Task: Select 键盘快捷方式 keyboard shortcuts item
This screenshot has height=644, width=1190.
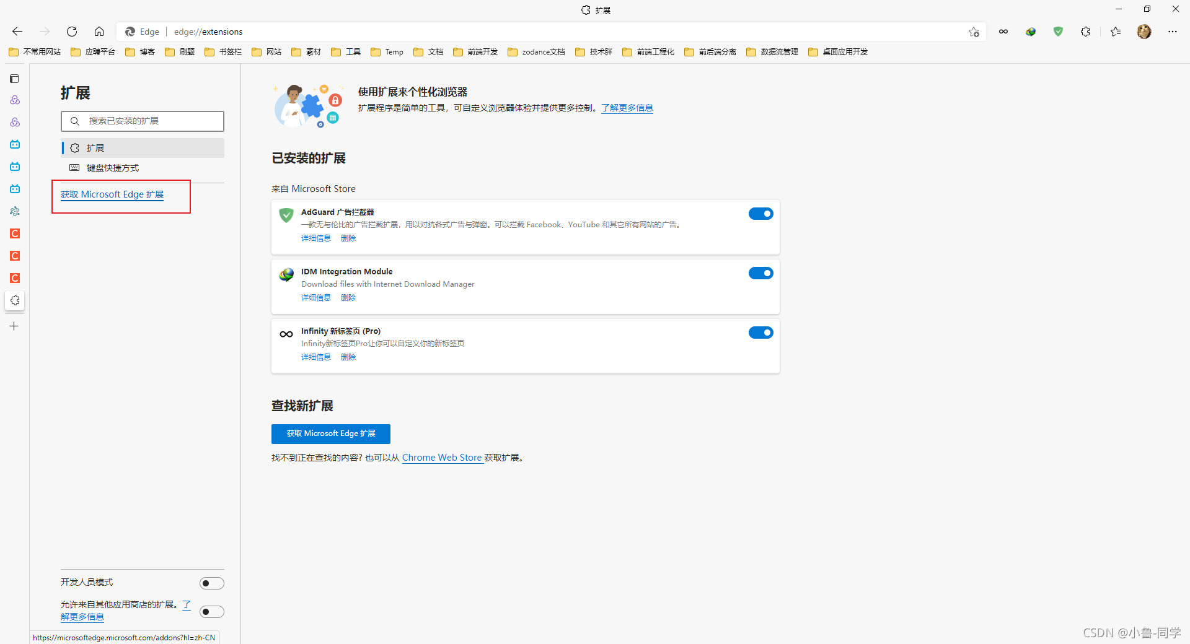Action: point(143,168)
